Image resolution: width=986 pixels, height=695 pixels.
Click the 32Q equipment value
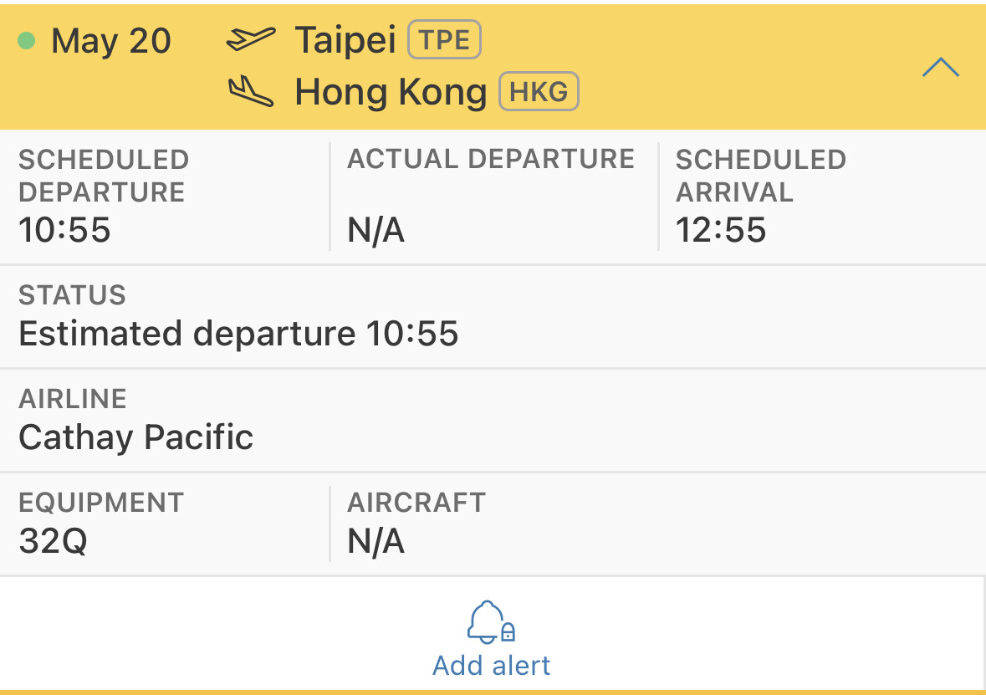[53, 541]
